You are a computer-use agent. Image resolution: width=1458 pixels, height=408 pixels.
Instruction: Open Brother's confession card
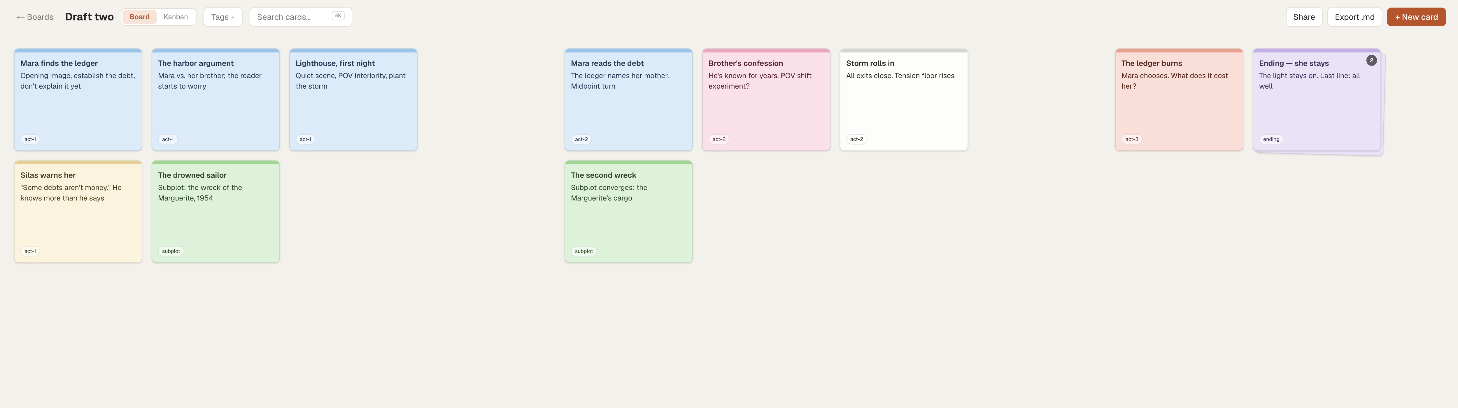766,100
